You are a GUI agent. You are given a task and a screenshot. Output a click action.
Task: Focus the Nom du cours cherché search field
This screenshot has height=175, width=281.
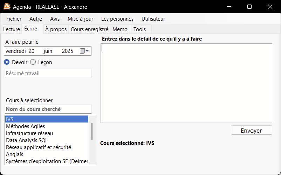(x=48, y=109)
